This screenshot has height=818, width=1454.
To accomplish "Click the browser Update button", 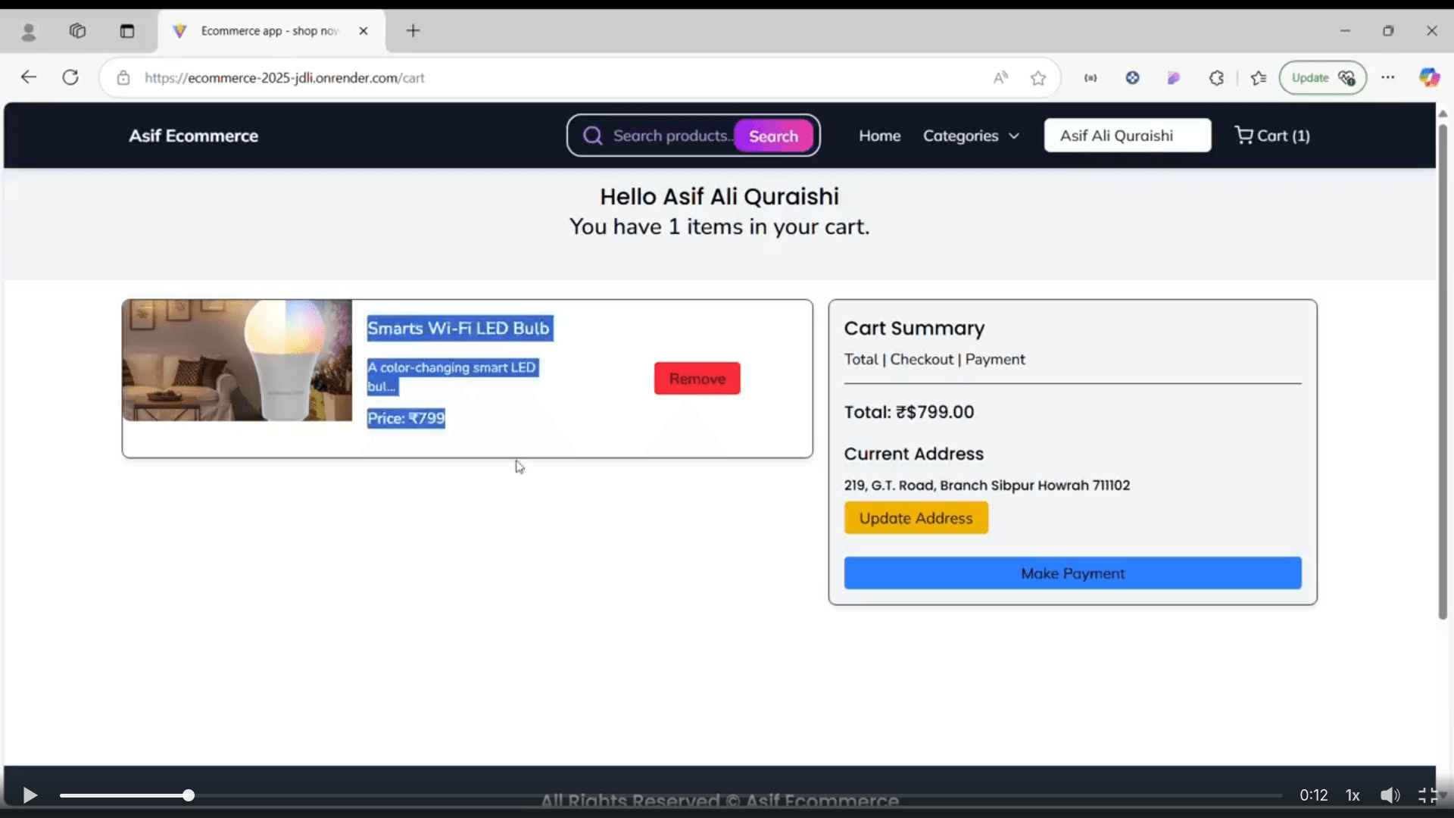I will (1322, 77).
